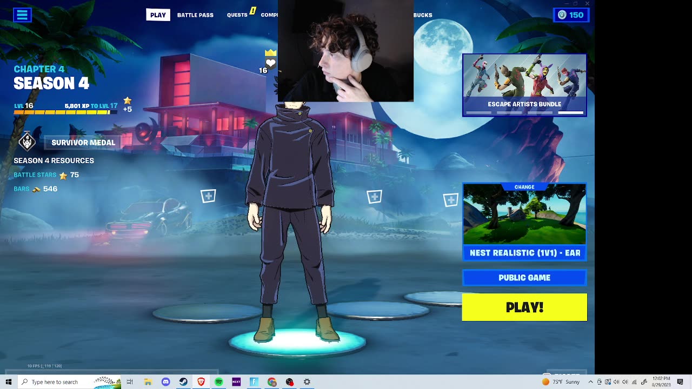Open Task View on taskbar
The width and height of the screenshot is (692, 389).
[130, 382]
